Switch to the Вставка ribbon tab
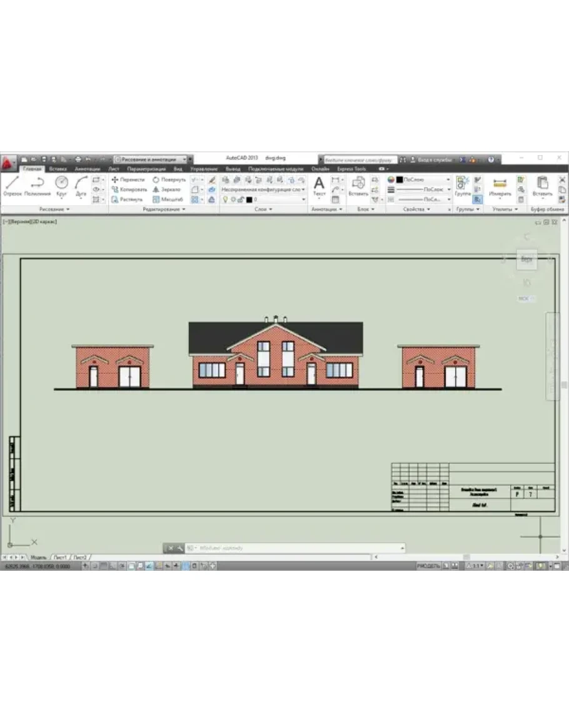The height and width of the screenshot is (722, 569). (58, 169)
